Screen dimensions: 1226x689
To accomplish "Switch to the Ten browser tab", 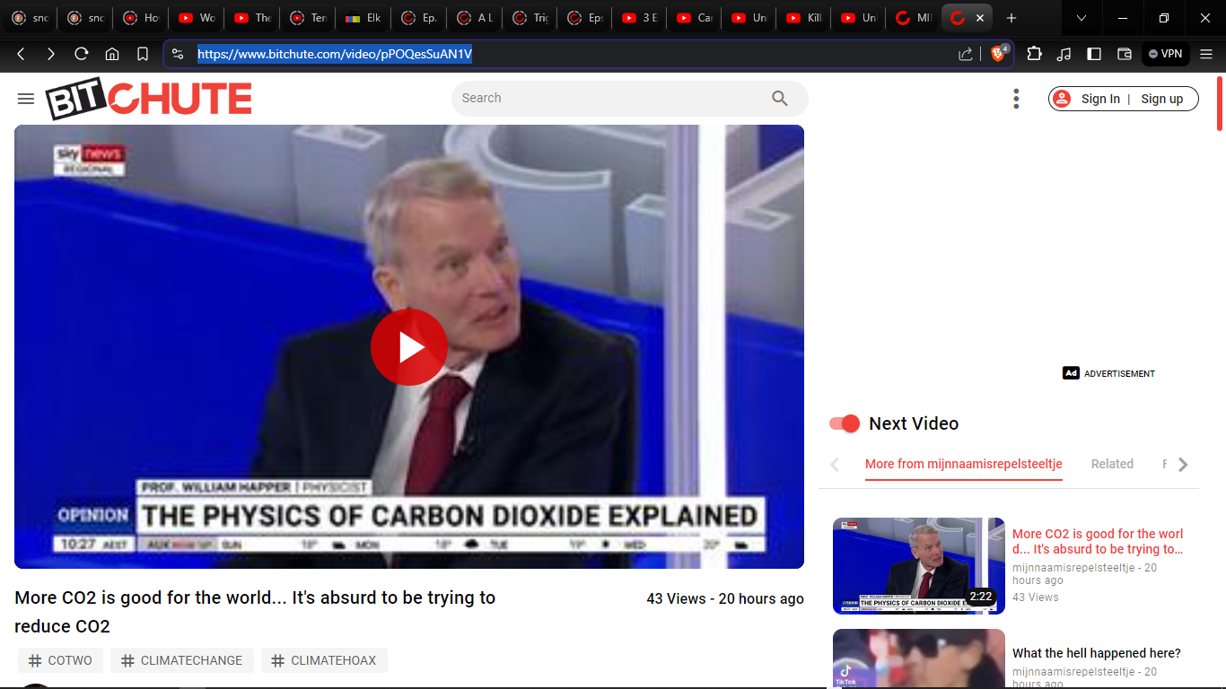I will (x=308, y=18).
